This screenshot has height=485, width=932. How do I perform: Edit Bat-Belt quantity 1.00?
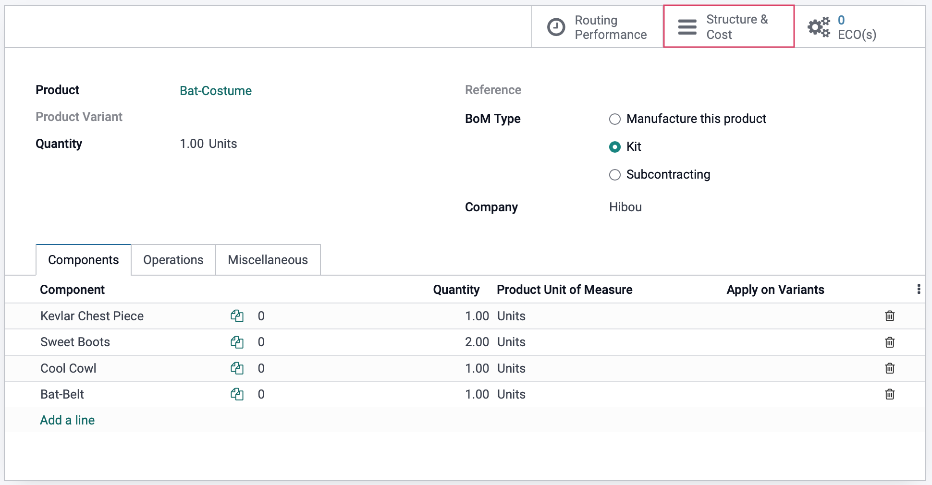pyautogui.click(x=477, y=394)
